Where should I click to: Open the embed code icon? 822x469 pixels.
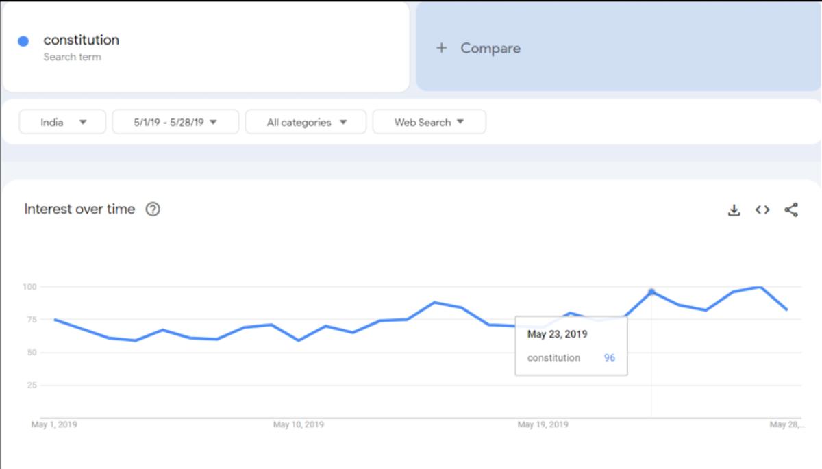(762, 210)
